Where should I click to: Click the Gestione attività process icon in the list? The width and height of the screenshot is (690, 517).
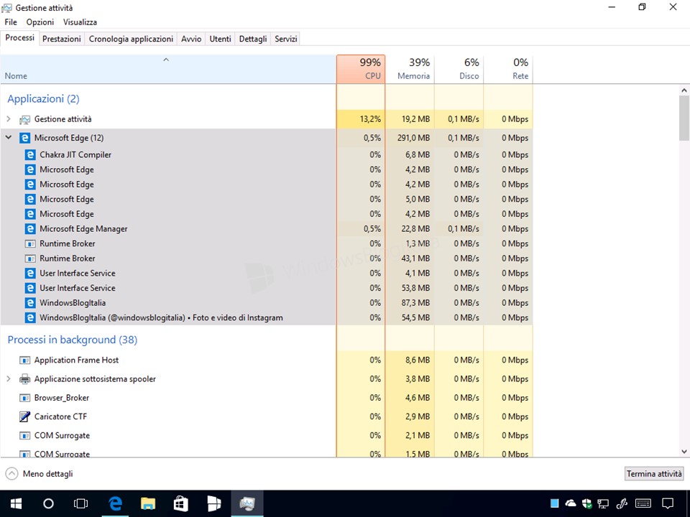(24, 120)
